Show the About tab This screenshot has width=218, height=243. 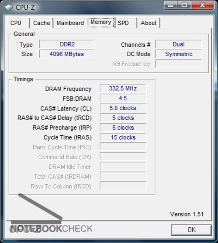[x=149, y=23]
